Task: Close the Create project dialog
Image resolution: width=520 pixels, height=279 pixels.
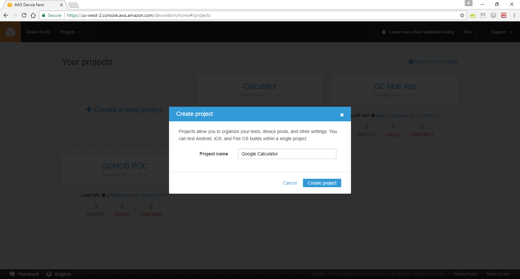Action: (x=342, y=115)
